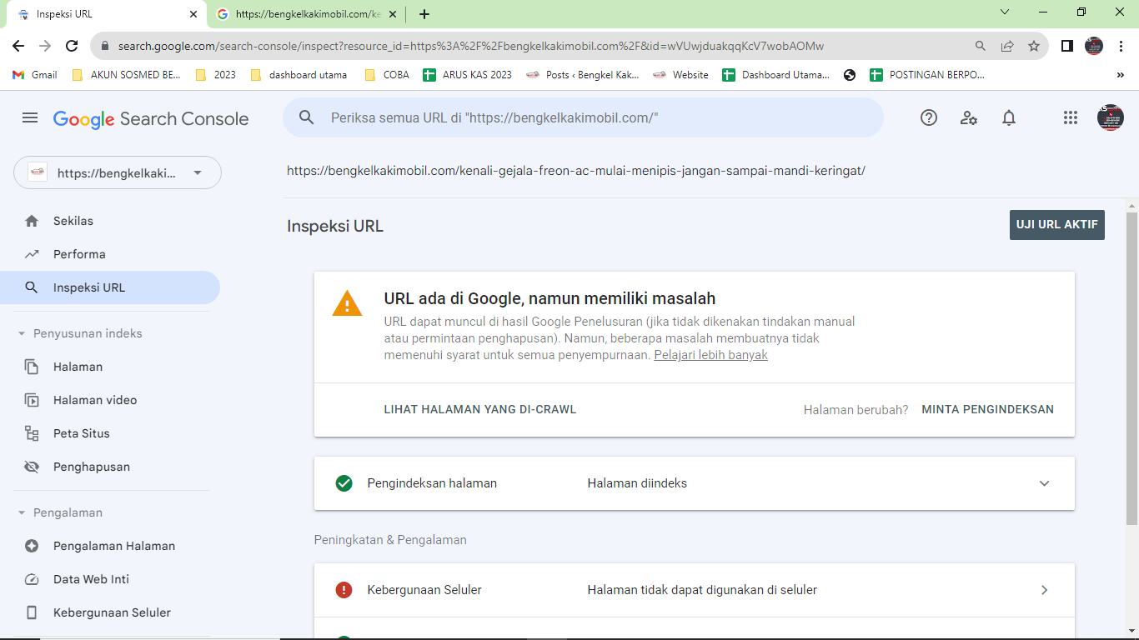
Task: Select Inspeksi URL in the sidebar
Action: (x=110, y=287)
